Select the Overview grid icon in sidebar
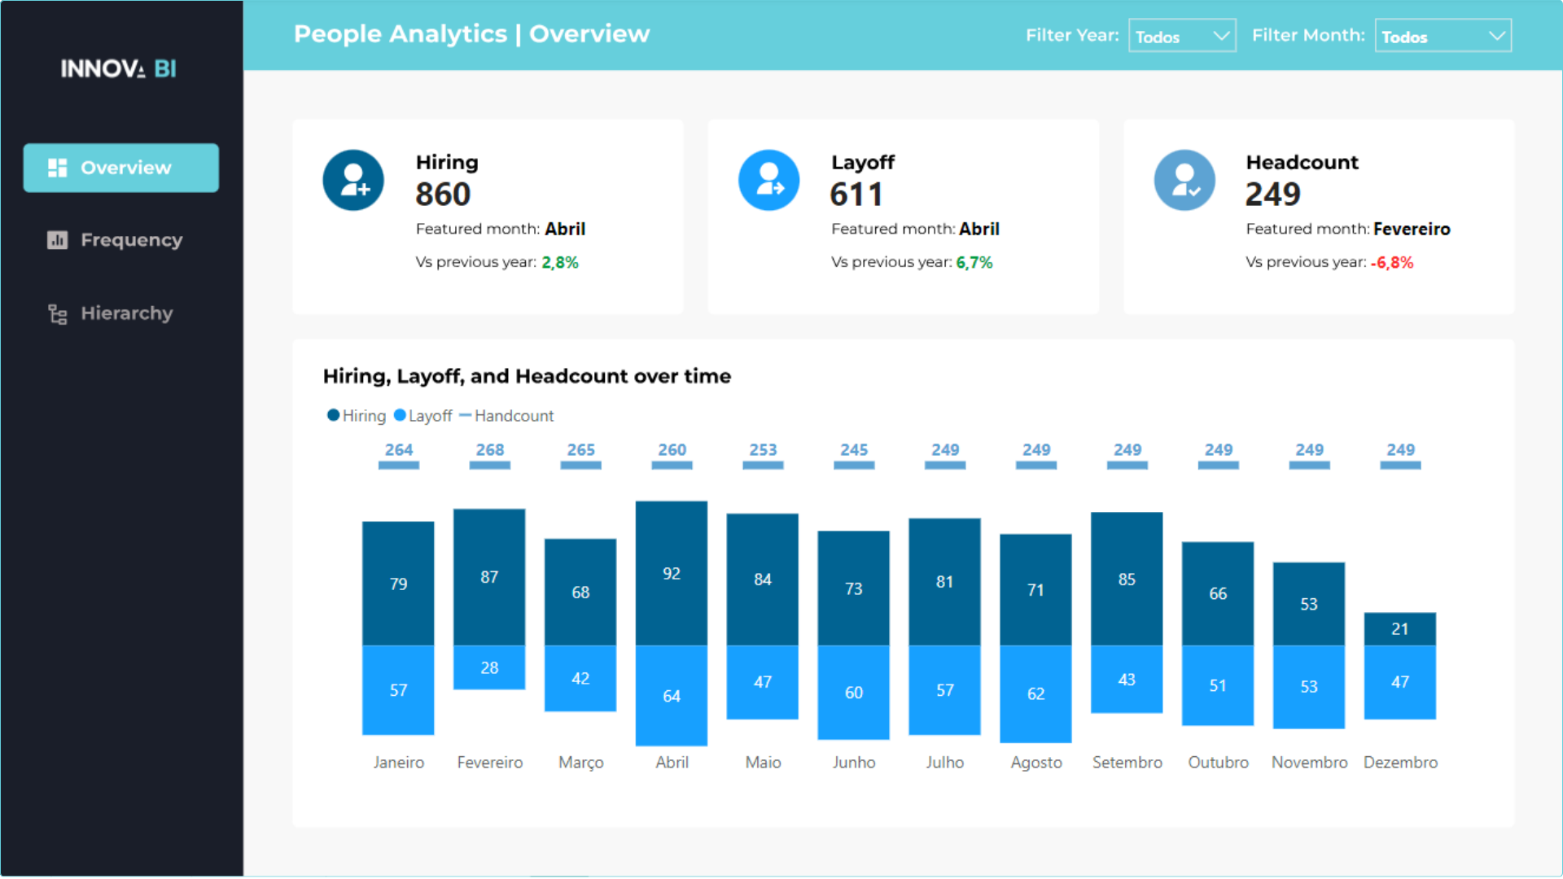1563x879 pixels. (x=57, y=168)
